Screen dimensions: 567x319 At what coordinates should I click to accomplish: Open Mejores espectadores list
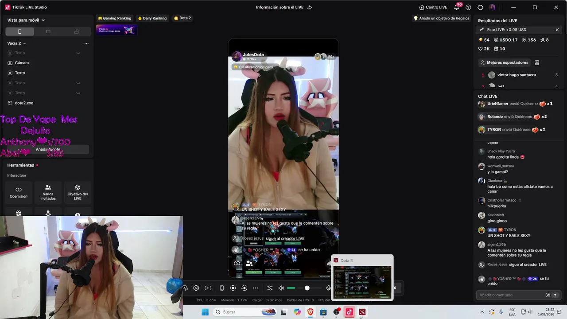click(504, 62)
